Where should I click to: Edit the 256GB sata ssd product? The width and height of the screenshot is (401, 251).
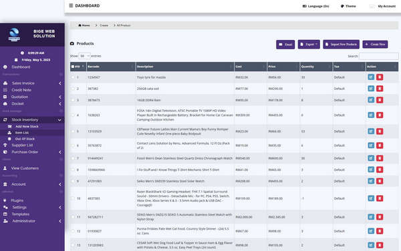click(371, 89)
